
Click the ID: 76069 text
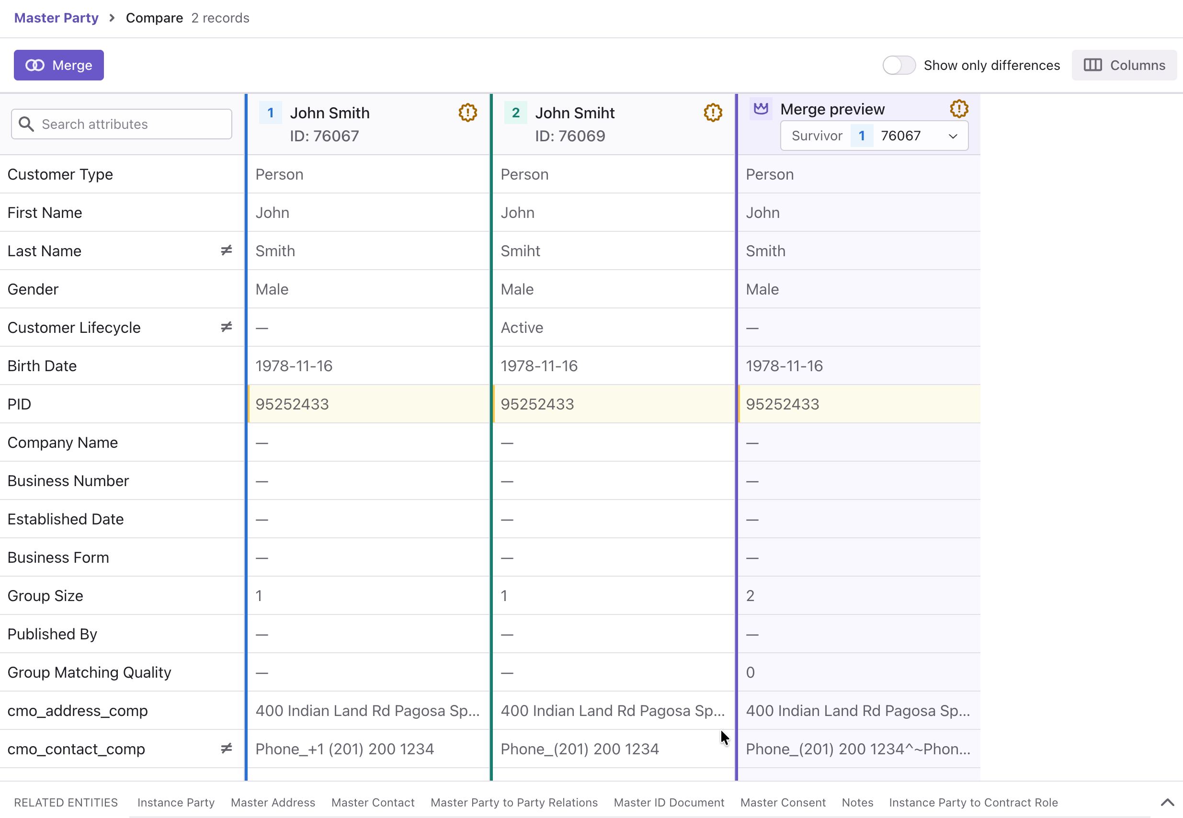click(570, 136)
